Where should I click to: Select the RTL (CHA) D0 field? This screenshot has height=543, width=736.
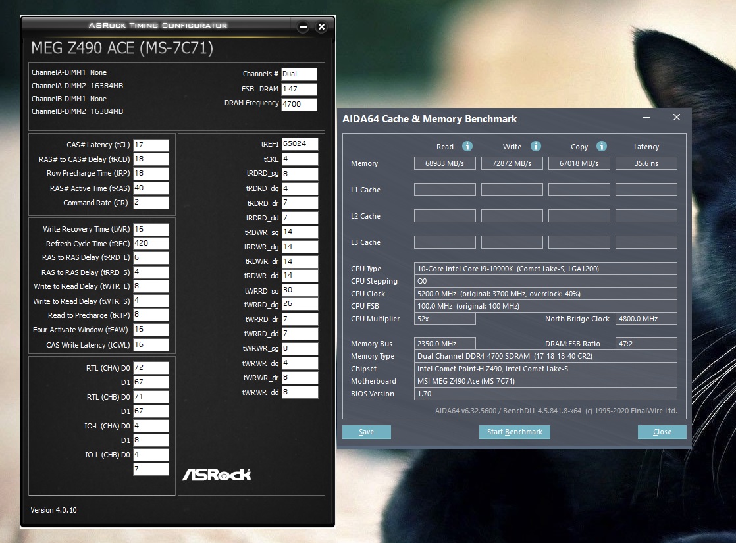tap(151, 368)
